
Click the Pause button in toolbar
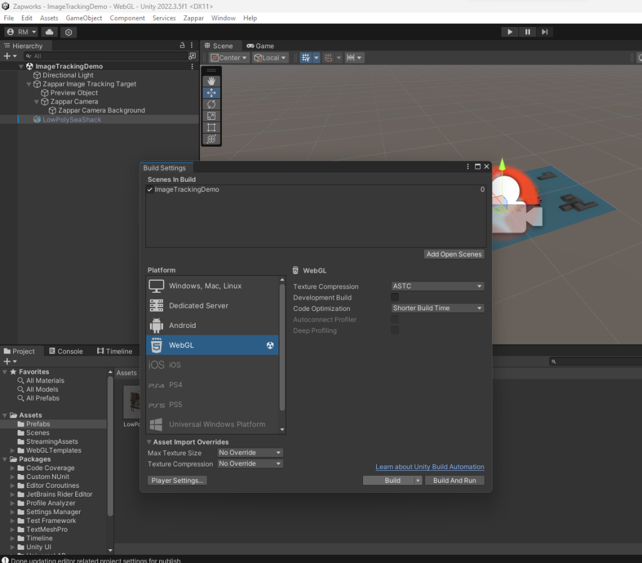(527, 32)
